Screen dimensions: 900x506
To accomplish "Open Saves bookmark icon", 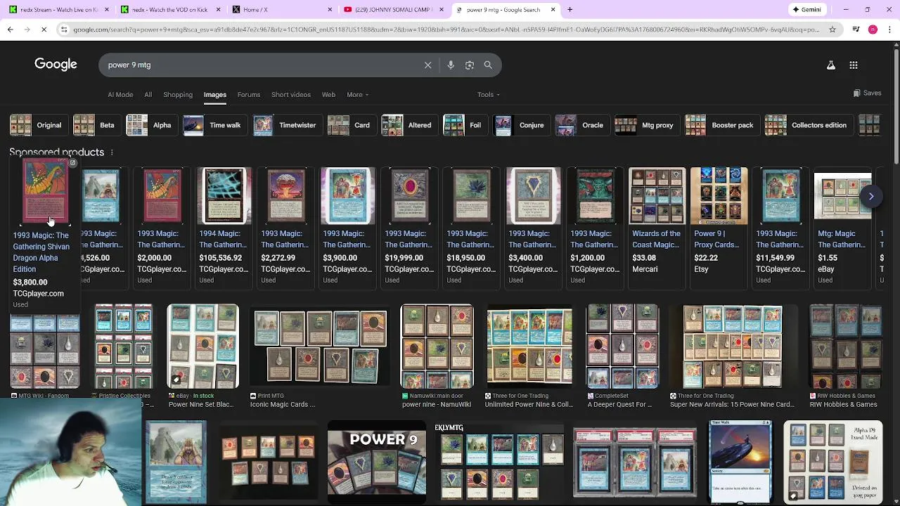I will tap(867, 93).
